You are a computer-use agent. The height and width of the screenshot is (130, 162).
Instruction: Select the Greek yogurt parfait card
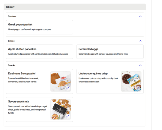pyautogui.click(x=40, y=27)
